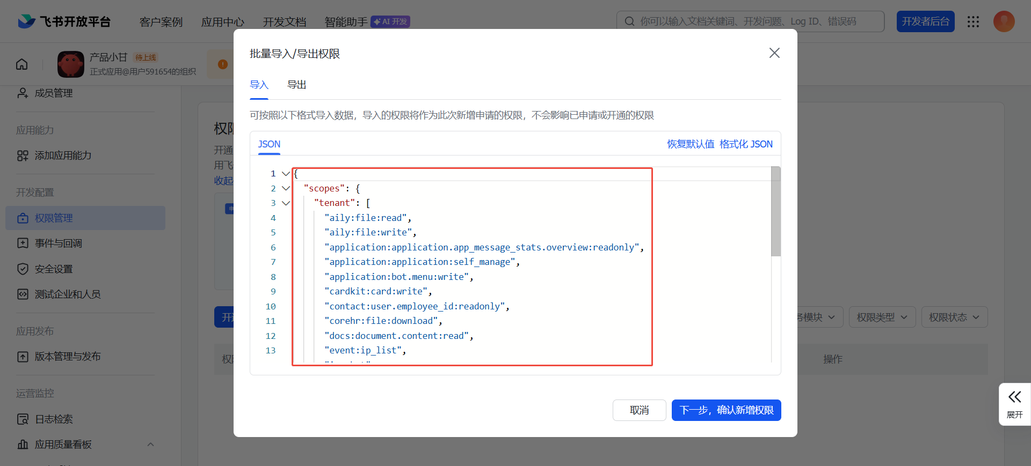This screenshot has height=466, width=1031.
Task: Open 智能助手 in the top navigation
Action: tap(346, 22)
